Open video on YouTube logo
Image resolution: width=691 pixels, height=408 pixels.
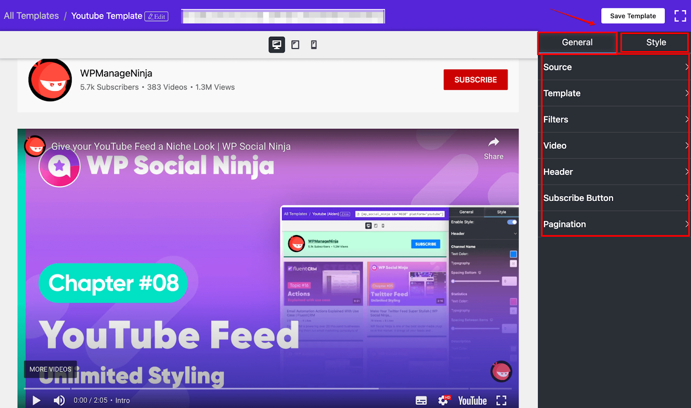coord(472,401)
